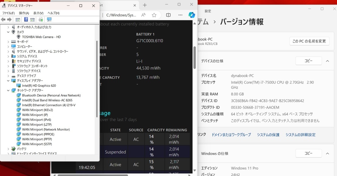Click the forward arrow in Device Manager
The image size is (337, 176).
(9, 19)
